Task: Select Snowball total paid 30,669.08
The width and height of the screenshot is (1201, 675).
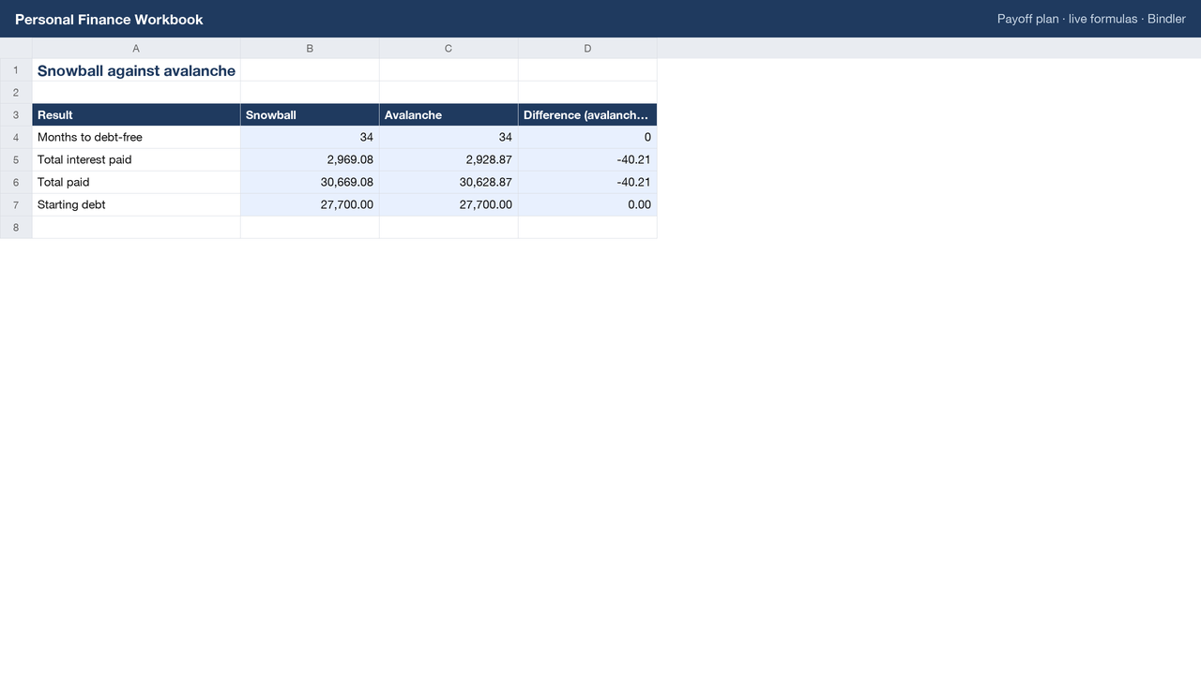Action: tap(310, 183)
